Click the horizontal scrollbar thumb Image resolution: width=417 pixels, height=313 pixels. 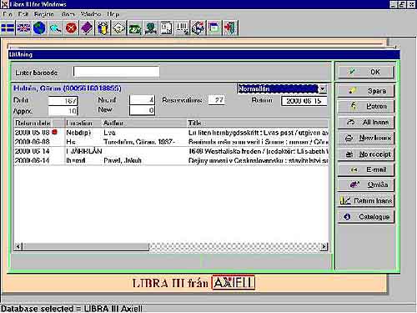tap(86, 246)
